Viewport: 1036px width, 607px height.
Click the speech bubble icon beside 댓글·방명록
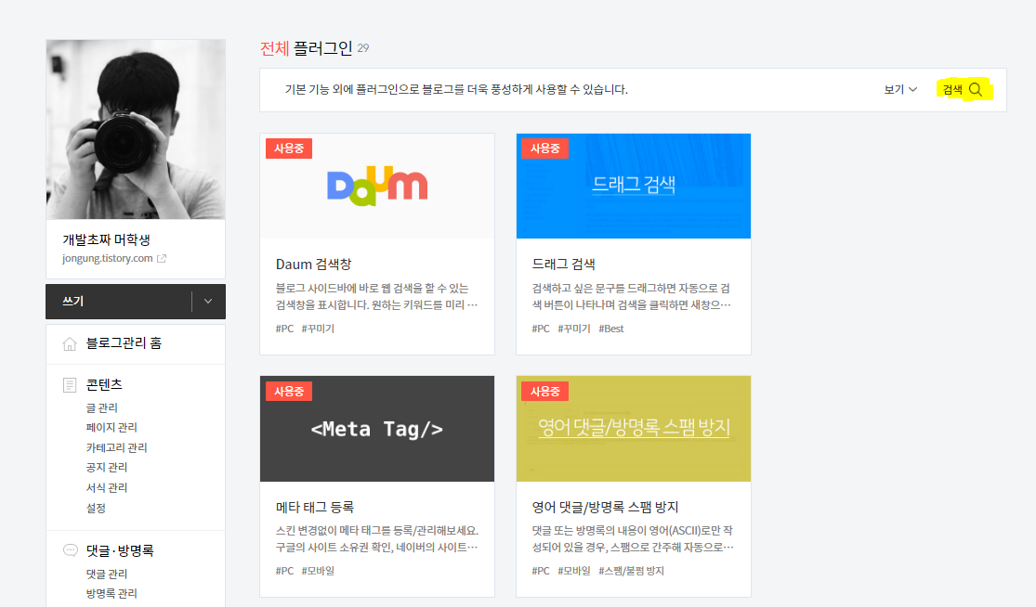70,550
